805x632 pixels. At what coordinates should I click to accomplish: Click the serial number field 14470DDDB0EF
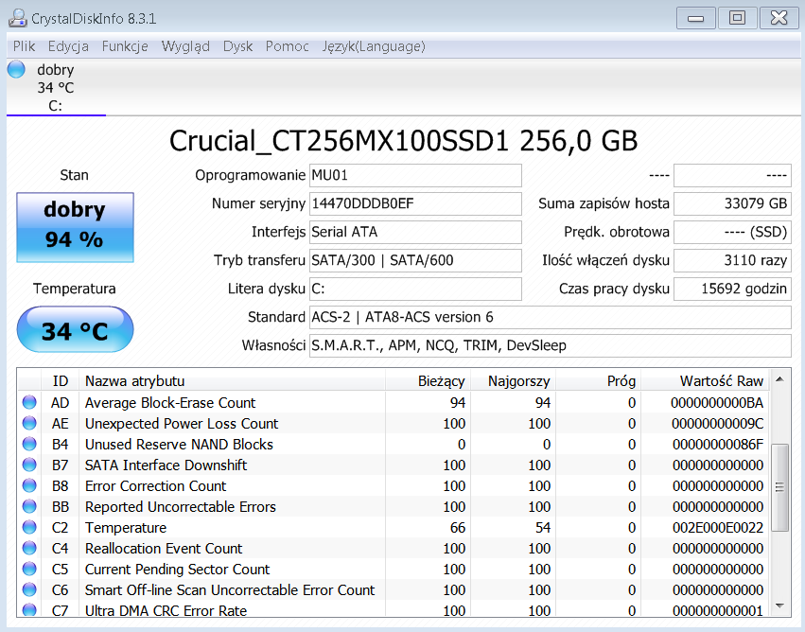[x=415, y=203]
